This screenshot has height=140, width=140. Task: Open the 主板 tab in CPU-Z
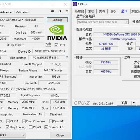[91, 11]
